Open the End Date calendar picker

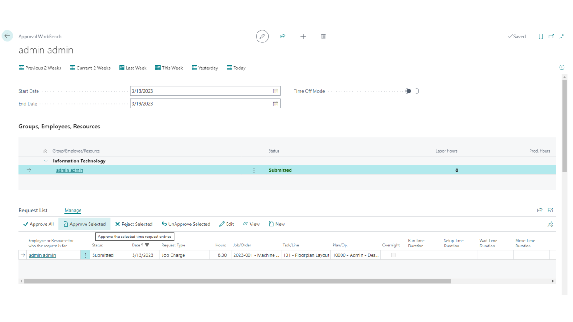[275, 103]
